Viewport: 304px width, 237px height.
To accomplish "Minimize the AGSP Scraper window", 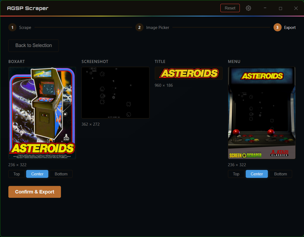I will click(265, 8).
